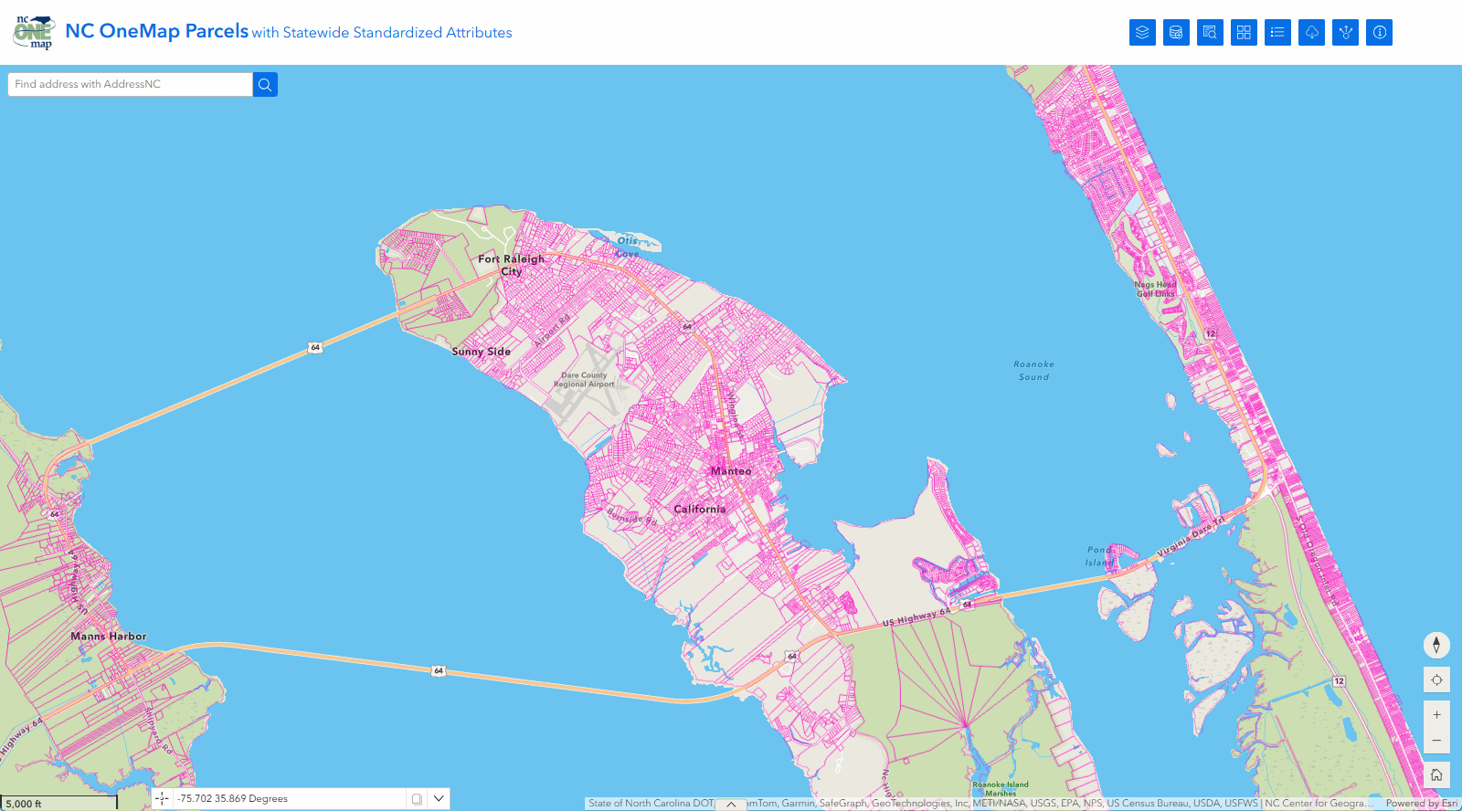This screenshot has height=811, width=1462.
Task: Open the Add Data tool
Action: coord(1176,33)
